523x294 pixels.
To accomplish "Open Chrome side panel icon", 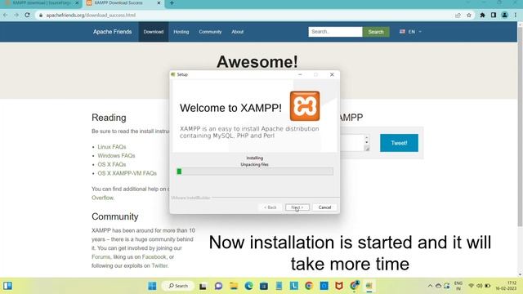I will (x=494, y=15).
